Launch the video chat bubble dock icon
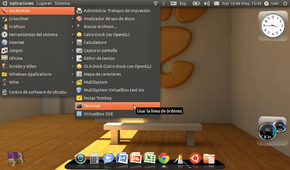Viewport: 290px width, 170px height. pos(108,158)
